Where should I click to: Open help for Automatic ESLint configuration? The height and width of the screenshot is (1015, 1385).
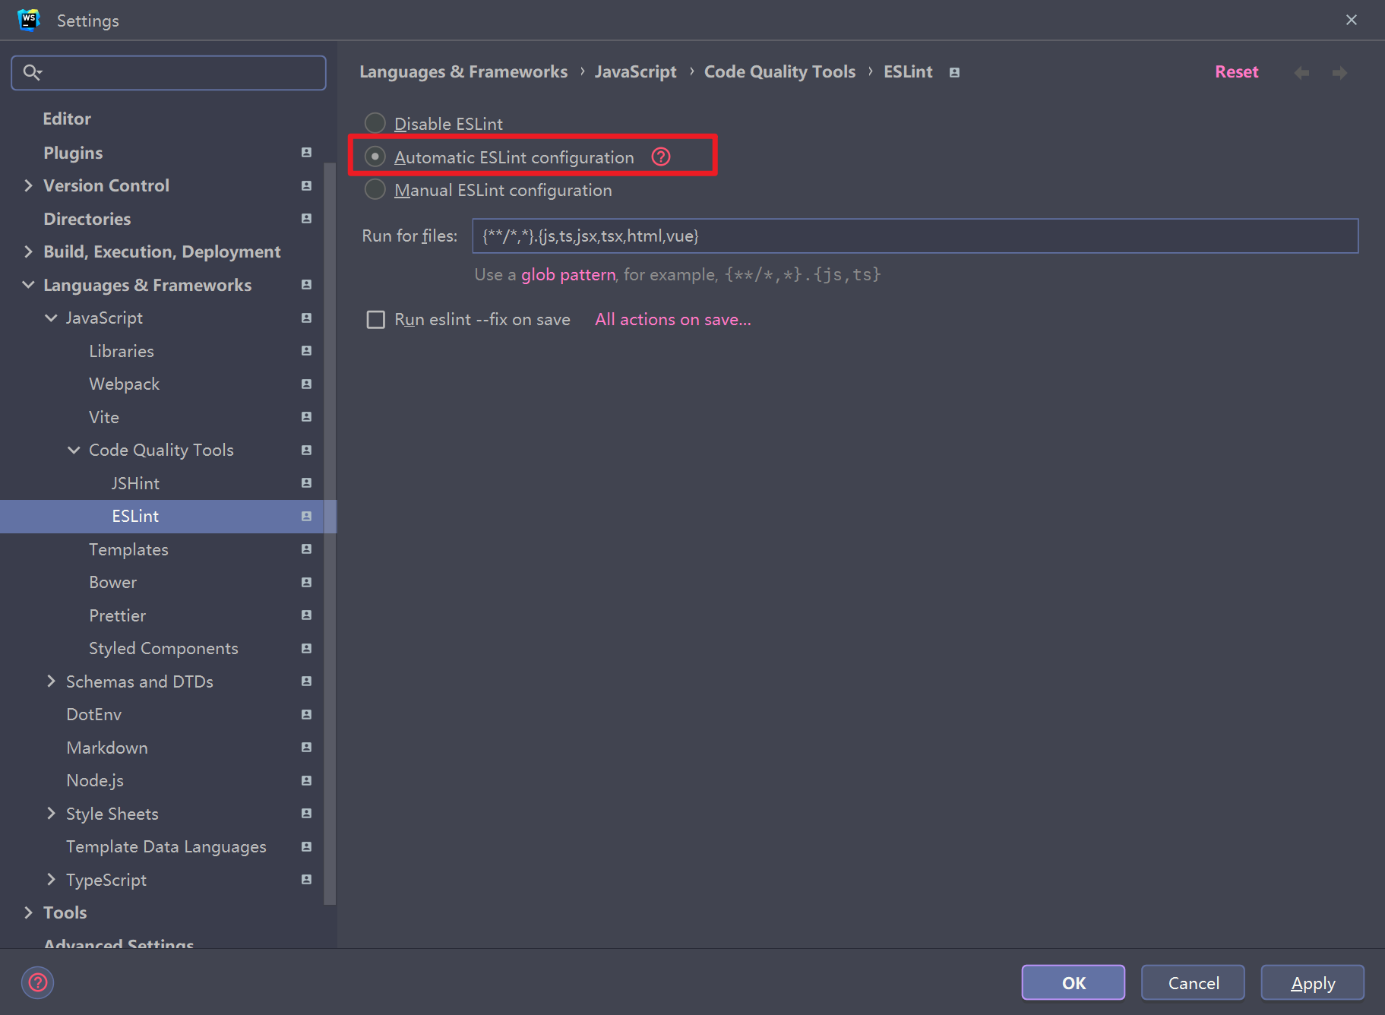click(661, 157)
